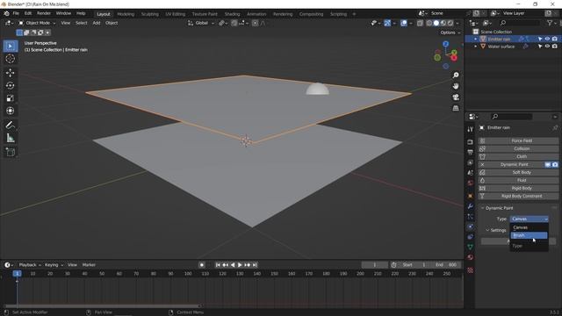Image resolution: width=562 pixels, height=316 pixels.
Task: Toggle Emitter rain render camera icon
Action: pyautogui.click(x=554, y=39)
